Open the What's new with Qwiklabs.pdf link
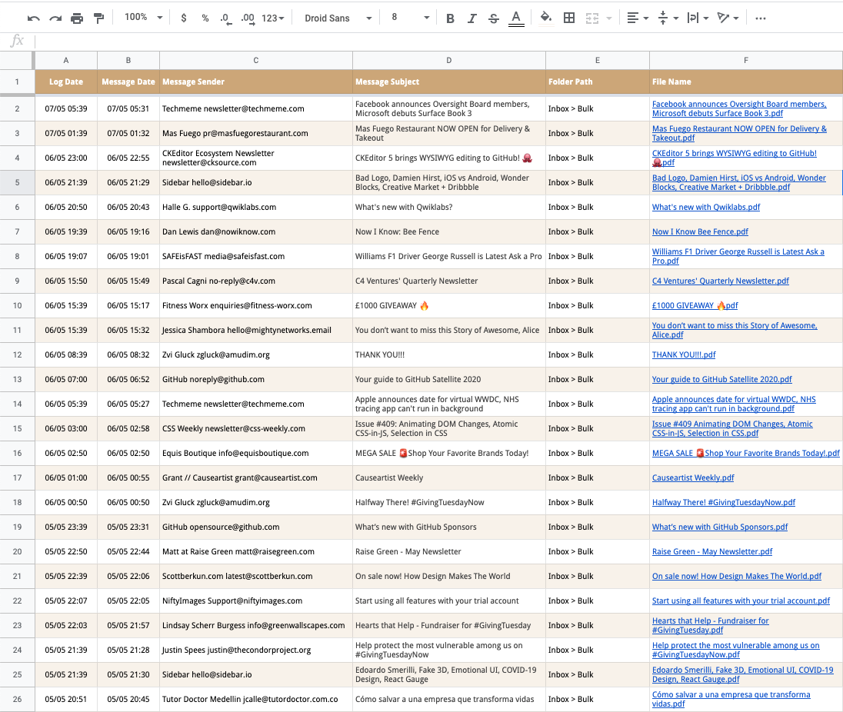 706,208
